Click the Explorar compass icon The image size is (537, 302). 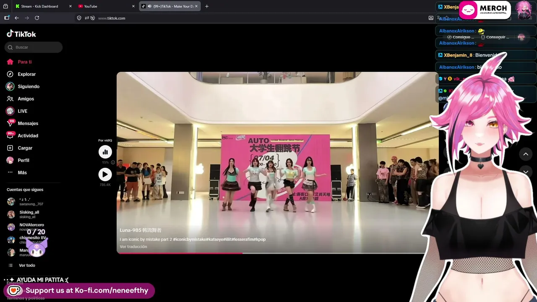10,74
